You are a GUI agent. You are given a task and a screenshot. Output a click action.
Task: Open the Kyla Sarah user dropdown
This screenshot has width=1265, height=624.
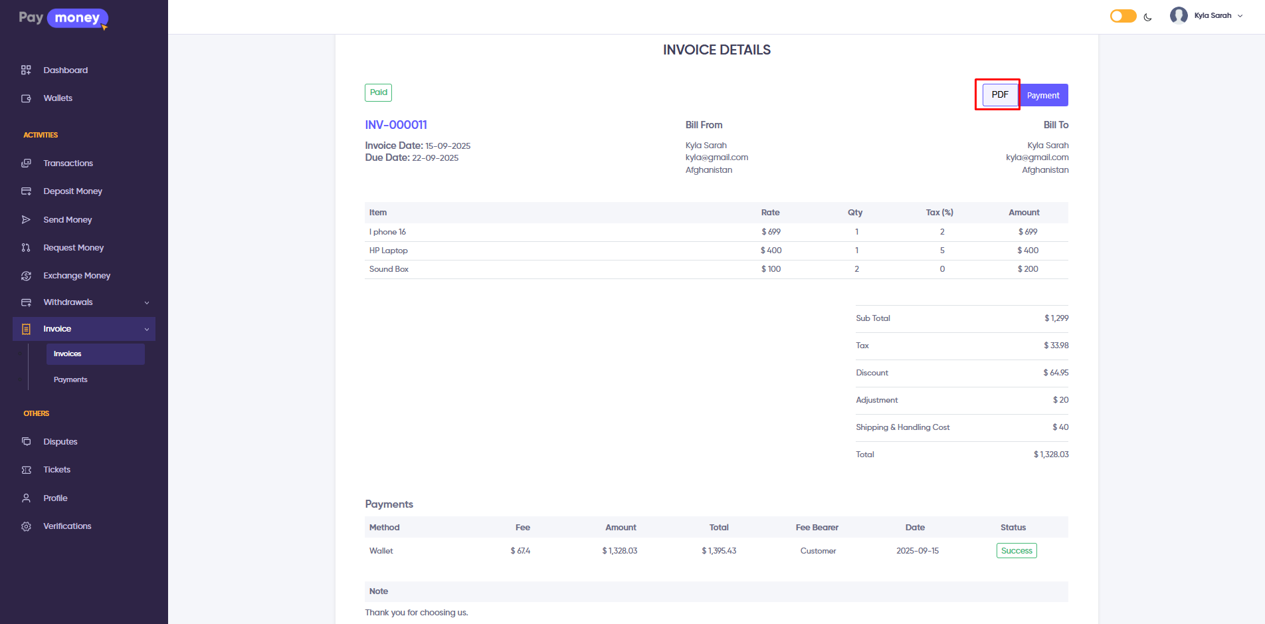point(1207,15)
